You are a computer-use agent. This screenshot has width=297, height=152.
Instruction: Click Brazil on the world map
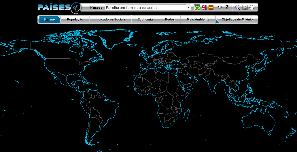click(104, 110)
